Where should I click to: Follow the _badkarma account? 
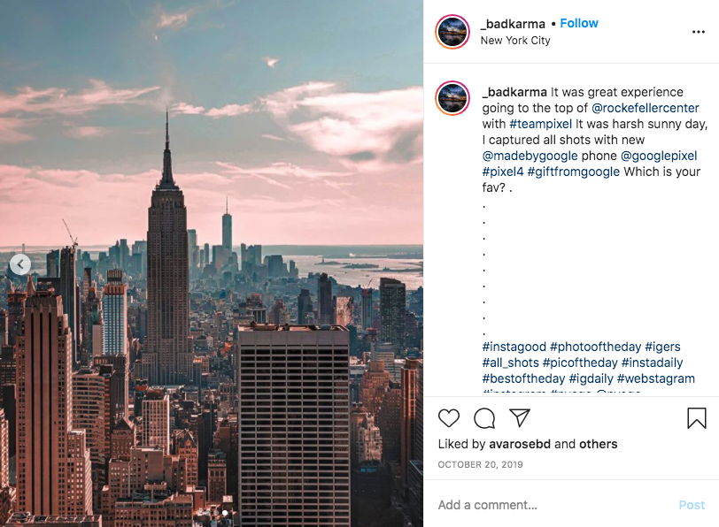click(x=579, y=23)
